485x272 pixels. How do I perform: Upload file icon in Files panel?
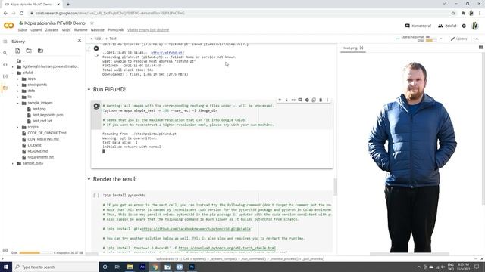coord(17,51)
